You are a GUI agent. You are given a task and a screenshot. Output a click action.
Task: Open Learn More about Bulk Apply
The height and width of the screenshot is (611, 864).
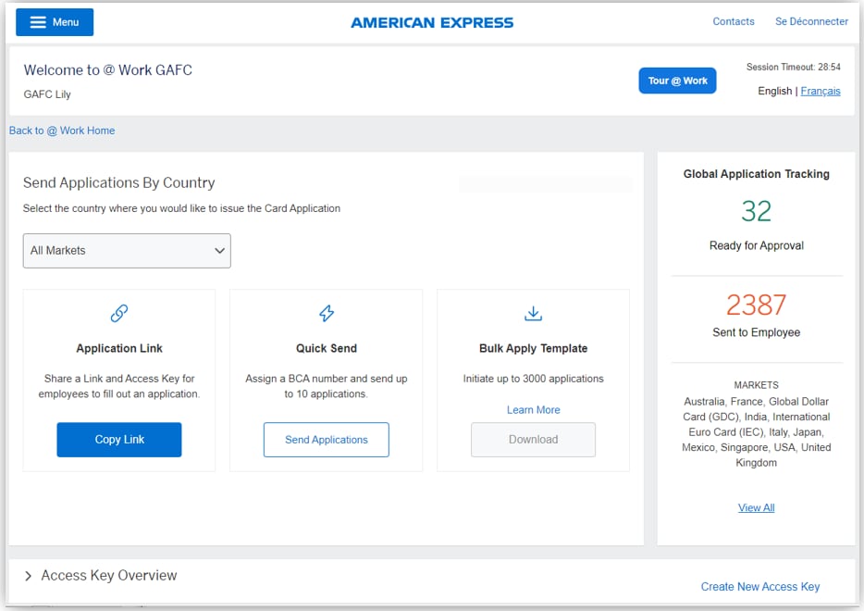coord(533,410)
